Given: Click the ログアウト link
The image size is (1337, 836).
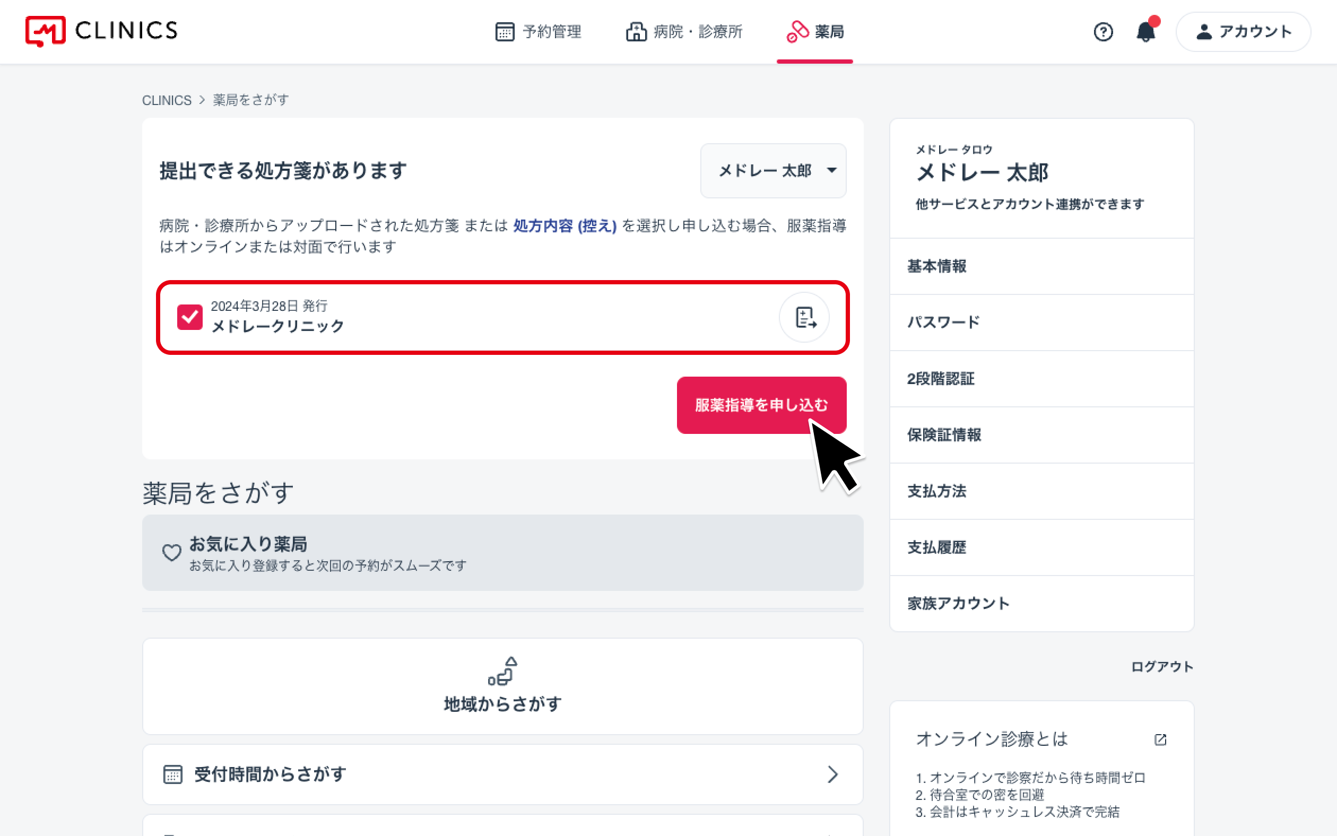Looking at the screenshot, I should coord(1162,666).
